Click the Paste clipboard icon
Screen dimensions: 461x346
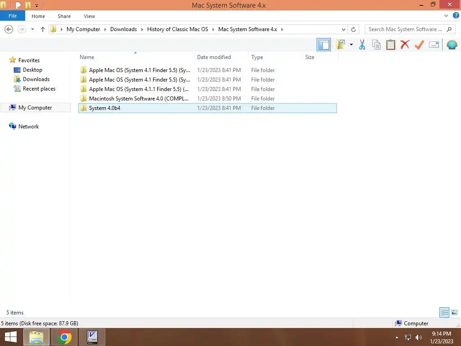click(x=390, y=45)
